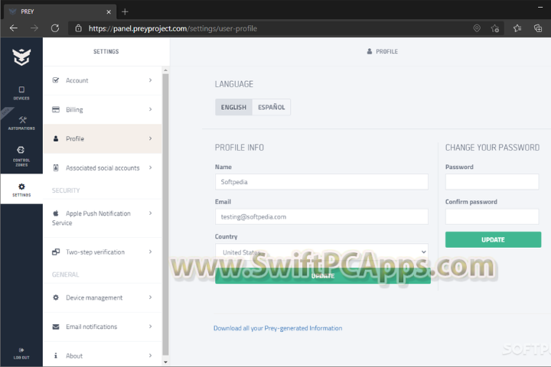Select the Profile settings item
The width and height of the screenshot is (551, 367).
click(103, 138)
